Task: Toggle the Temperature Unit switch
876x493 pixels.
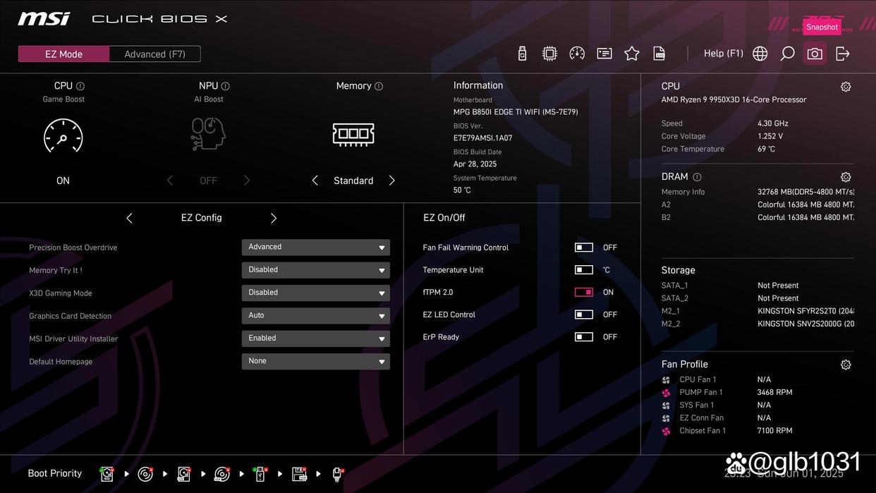Action: pos(584,270)
